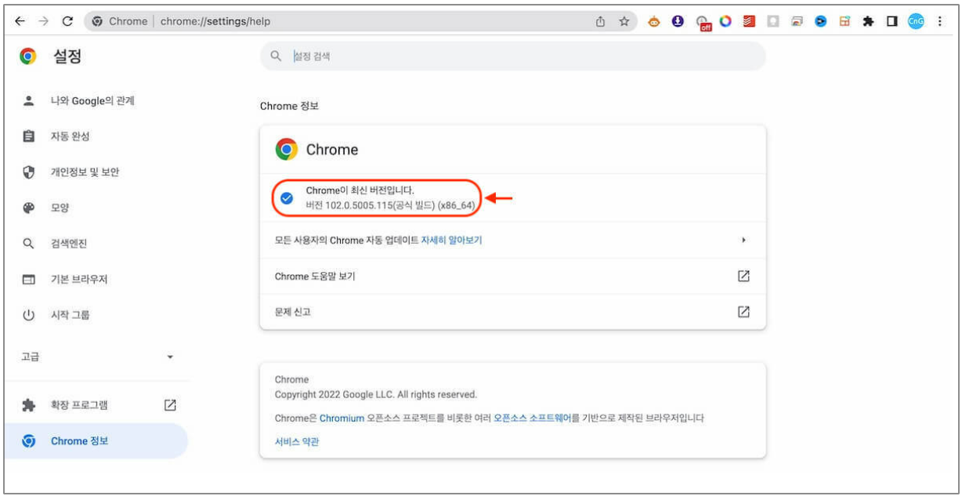Click the Chrome logo beside 설정
Screen dimensions: 962x496
[28, 56]
